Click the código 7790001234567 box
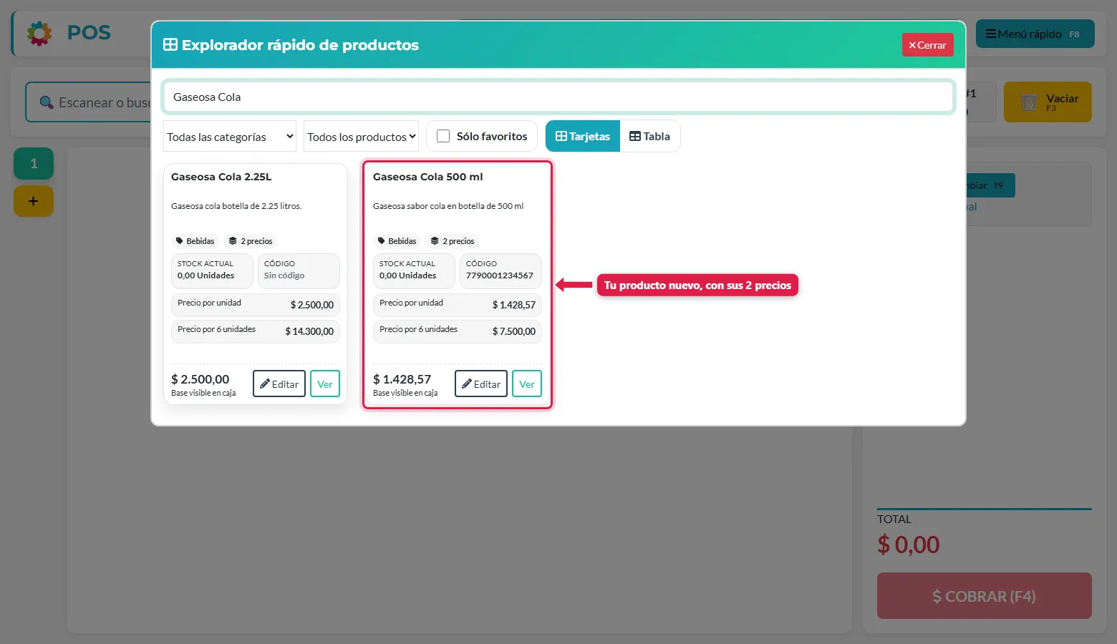The width and height of the screenshot is (1117, 644). coord(501,271)
